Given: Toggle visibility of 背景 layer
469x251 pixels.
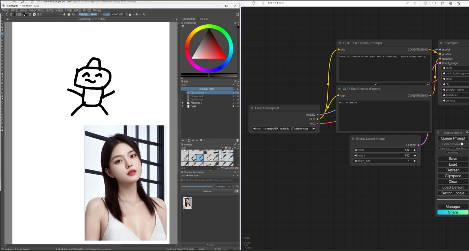Looking at the screenshot, I should pyautogui.click(x=183, y=106).
